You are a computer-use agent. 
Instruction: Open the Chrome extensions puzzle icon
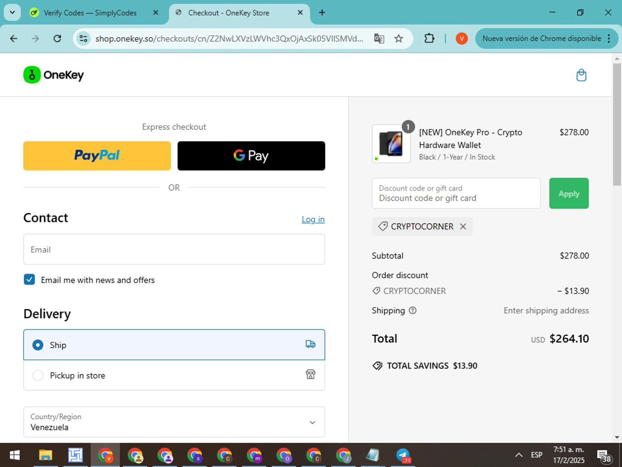[429, 39]
